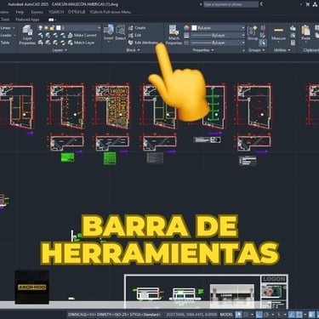Click the layer on/off lightbulb icon
Image resolution: width=319 pixels, height=319 pixels.
41,28
